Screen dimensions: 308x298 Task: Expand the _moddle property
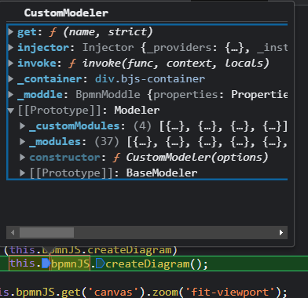click(11, 95)
